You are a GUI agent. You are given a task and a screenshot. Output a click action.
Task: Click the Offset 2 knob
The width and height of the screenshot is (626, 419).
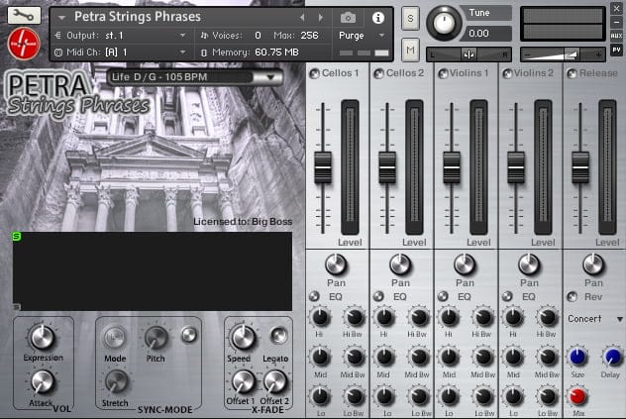[275, 381]
